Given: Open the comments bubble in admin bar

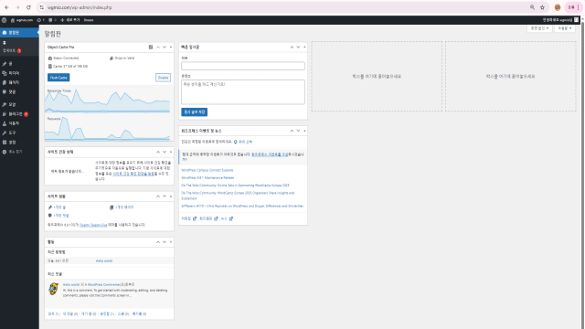Looking at the screenshot, I should pyautogui.click(x=50, y=20).
